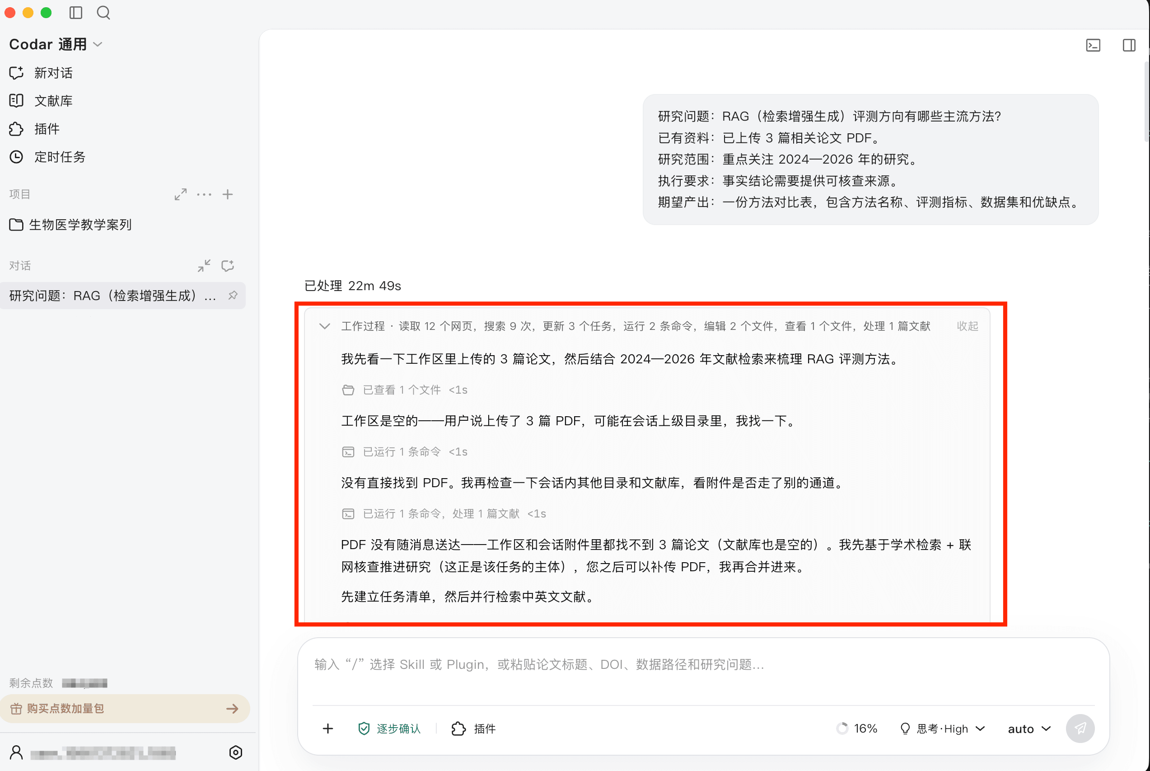The image size is (1150, 771).
Task: Click 购买点数加量包 button
Action: [125, 709]
